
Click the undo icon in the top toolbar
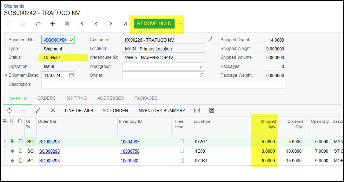tap(38, 24)
